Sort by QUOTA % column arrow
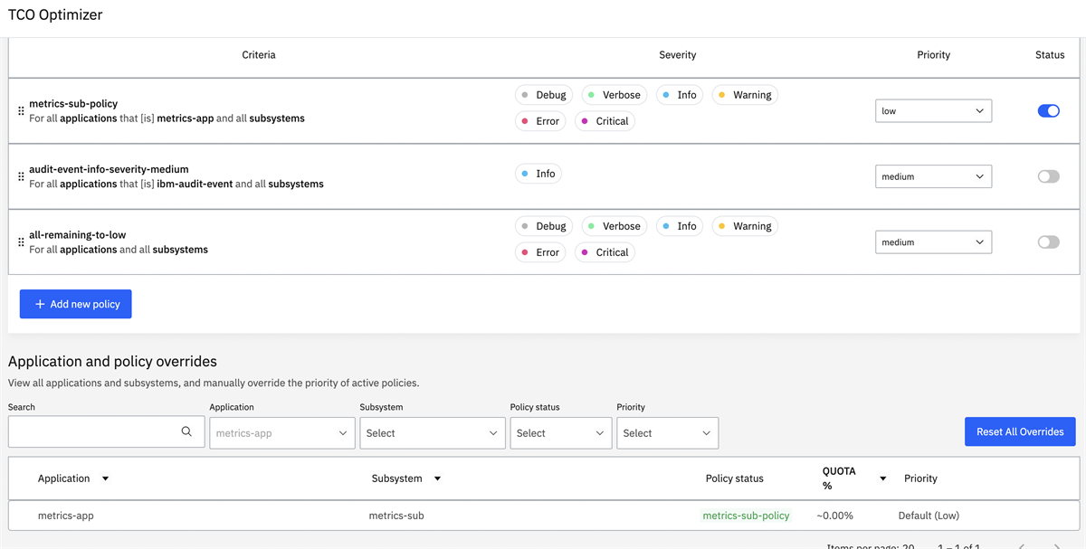Screen dimensions: 1086x549 click(x=882, y=478)
